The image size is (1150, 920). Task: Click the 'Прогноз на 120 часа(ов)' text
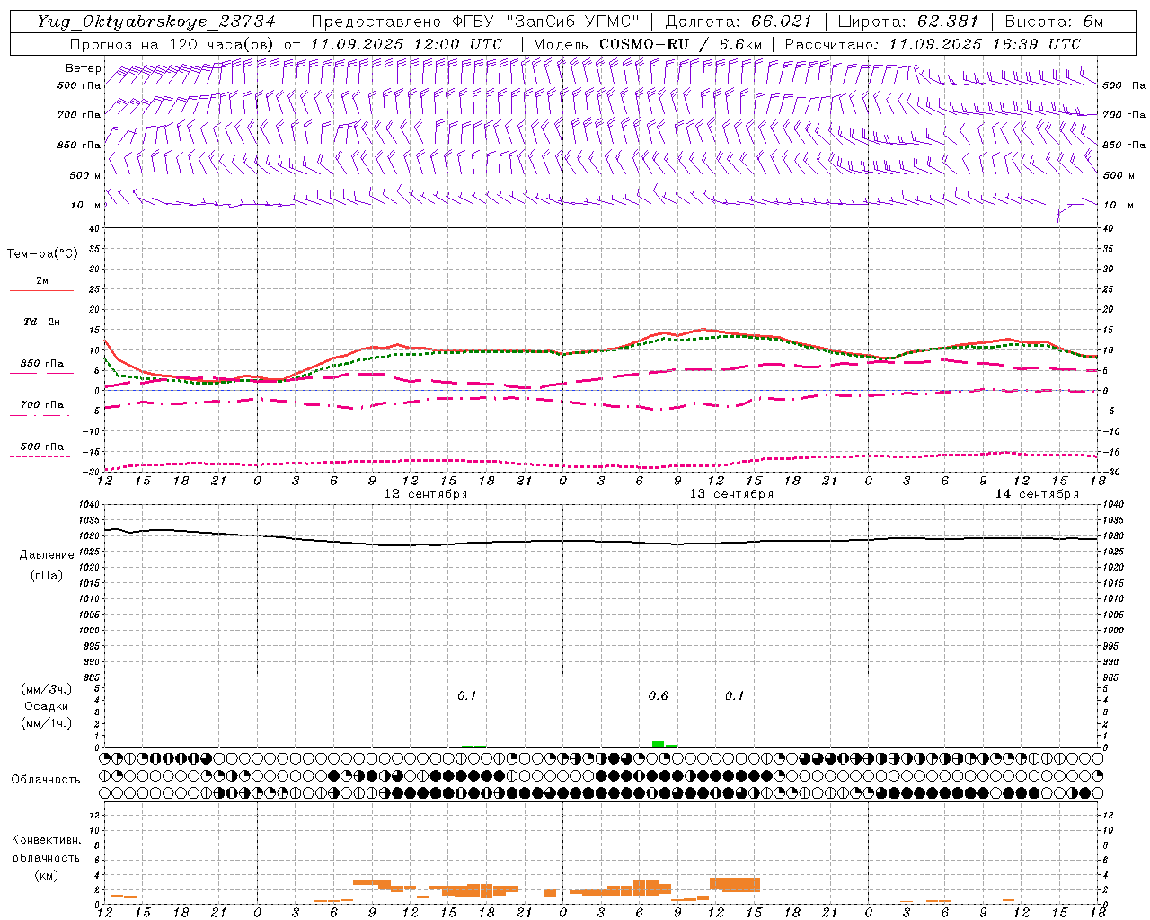click(x=172, y=44)
